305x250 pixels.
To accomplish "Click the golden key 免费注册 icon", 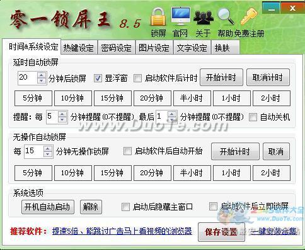I will (249, 16).
